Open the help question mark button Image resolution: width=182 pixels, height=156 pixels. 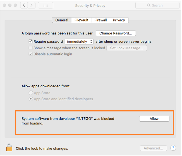pos(173,148)
